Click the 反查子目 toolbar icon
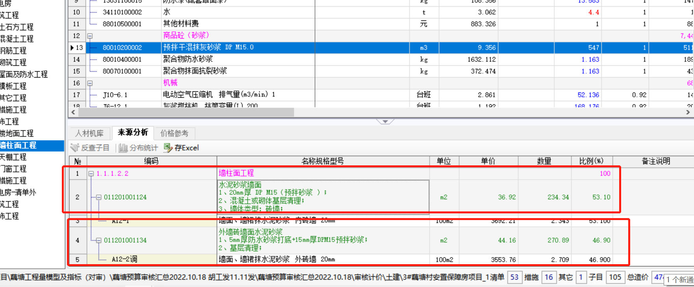The image size is (694, 287). point(75,148)
